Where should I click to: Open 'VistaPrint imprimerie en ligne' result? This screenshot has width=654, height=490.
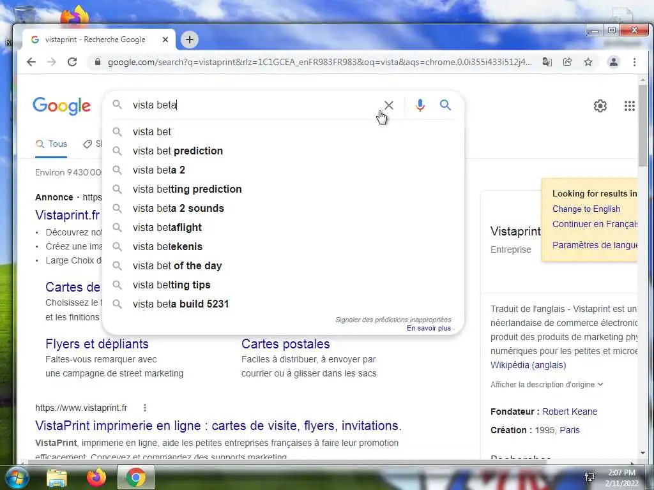pyautogui.click(x=218, y=426)
